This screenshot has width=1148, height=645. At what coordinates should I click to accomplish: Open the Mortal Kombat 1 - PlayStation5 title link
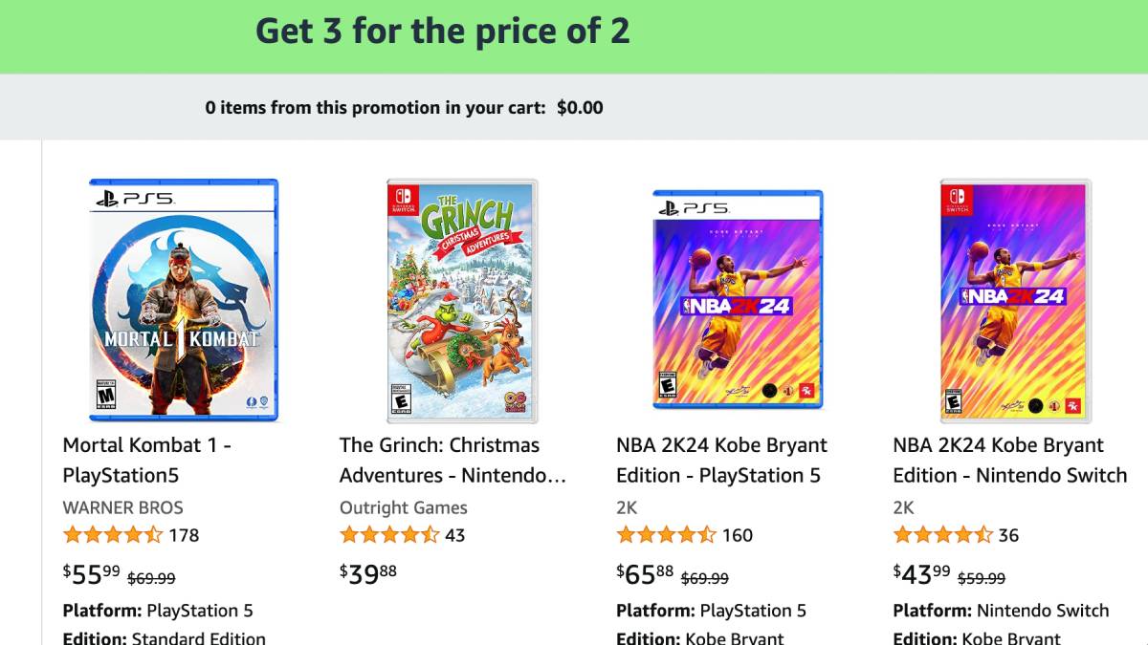(147, 460)
